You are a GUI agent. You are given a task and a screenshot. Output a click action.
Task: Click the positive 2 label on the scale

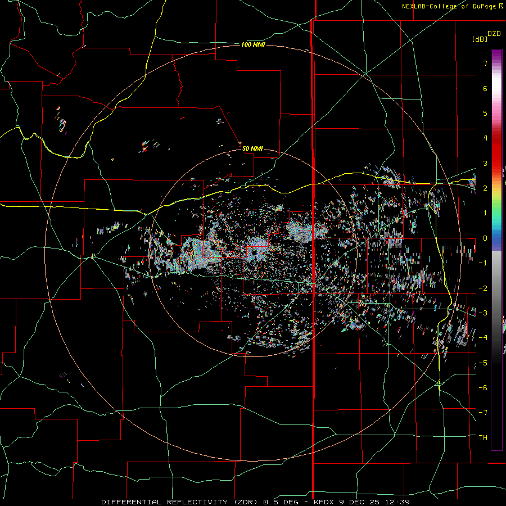pyautogui.click(x=485, y=188)
